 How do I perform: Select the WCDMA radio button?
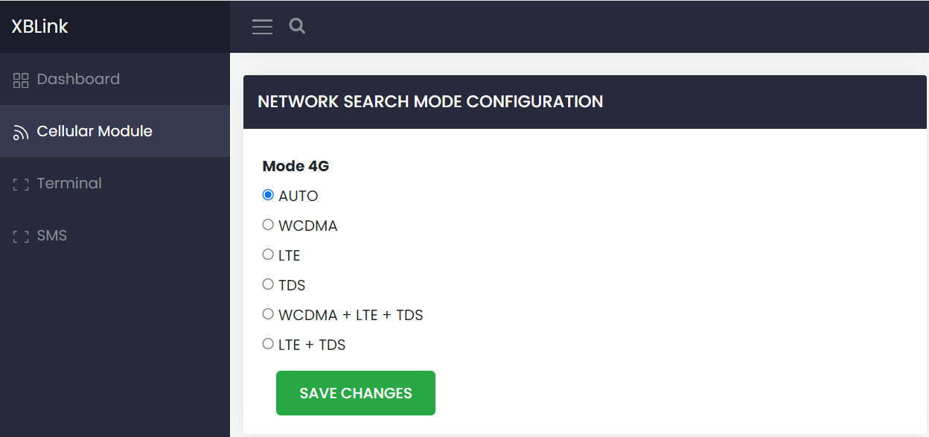(268, 225)
